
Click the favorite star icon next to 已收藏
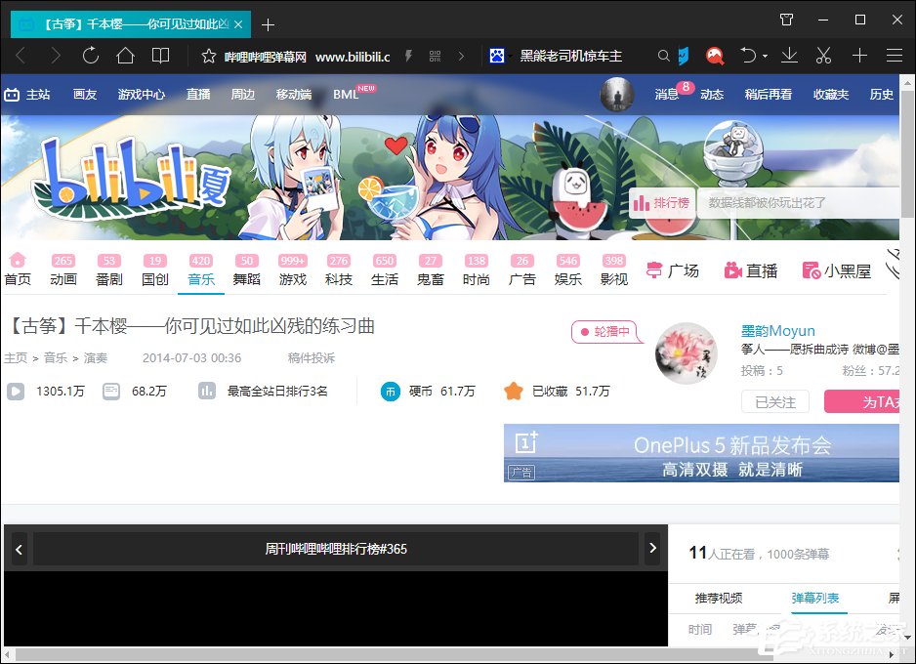point(514,392)
